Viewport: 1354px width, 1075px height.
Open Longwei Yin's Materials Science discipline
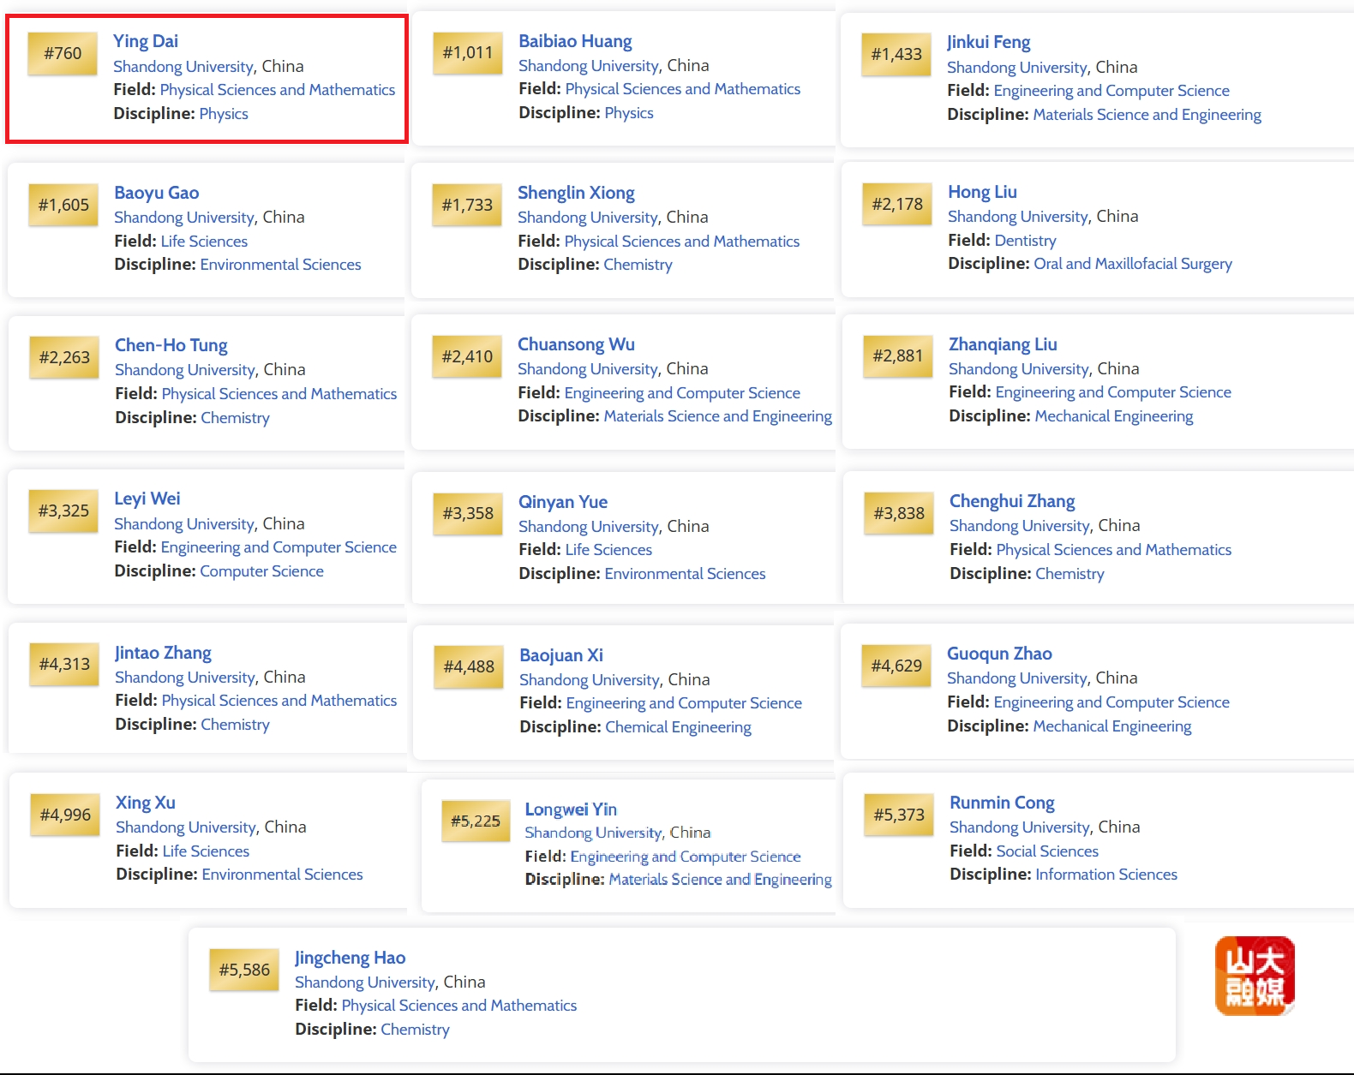(720, 880)
